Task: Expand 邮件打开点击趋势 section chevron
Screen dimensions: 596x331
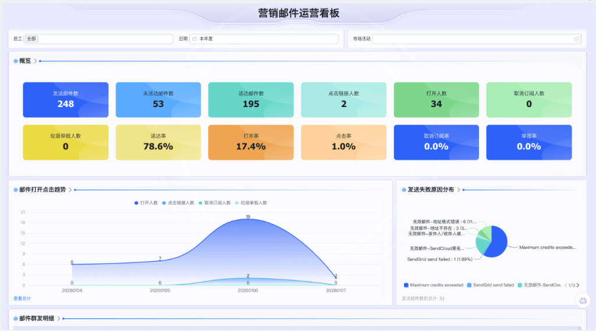Action: [70, 190]
